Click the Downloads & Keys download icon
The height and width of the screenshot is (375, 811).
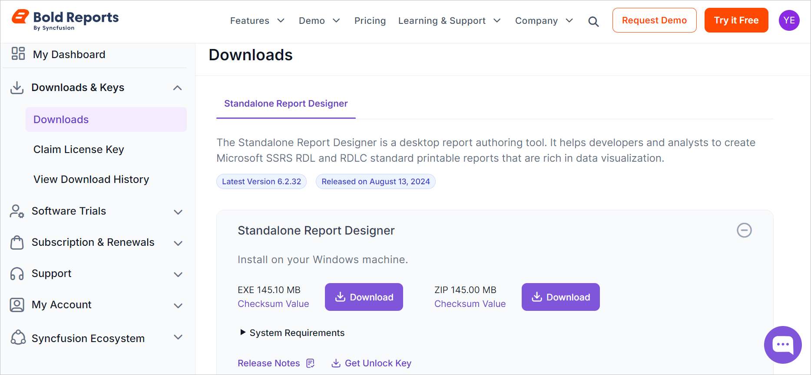coord(17,88)
